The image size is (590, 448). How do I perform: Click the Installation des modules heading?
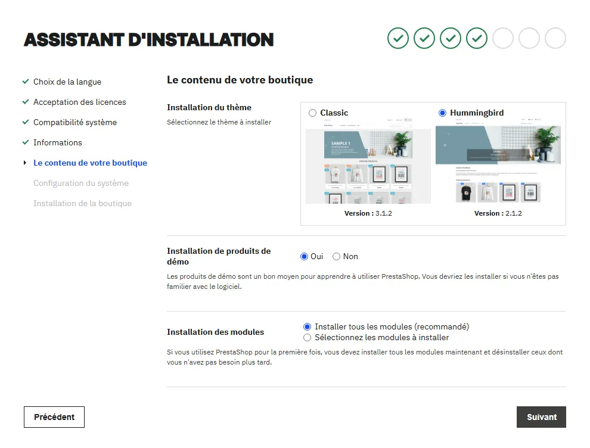pyautogui.click(x=216, y=332)
